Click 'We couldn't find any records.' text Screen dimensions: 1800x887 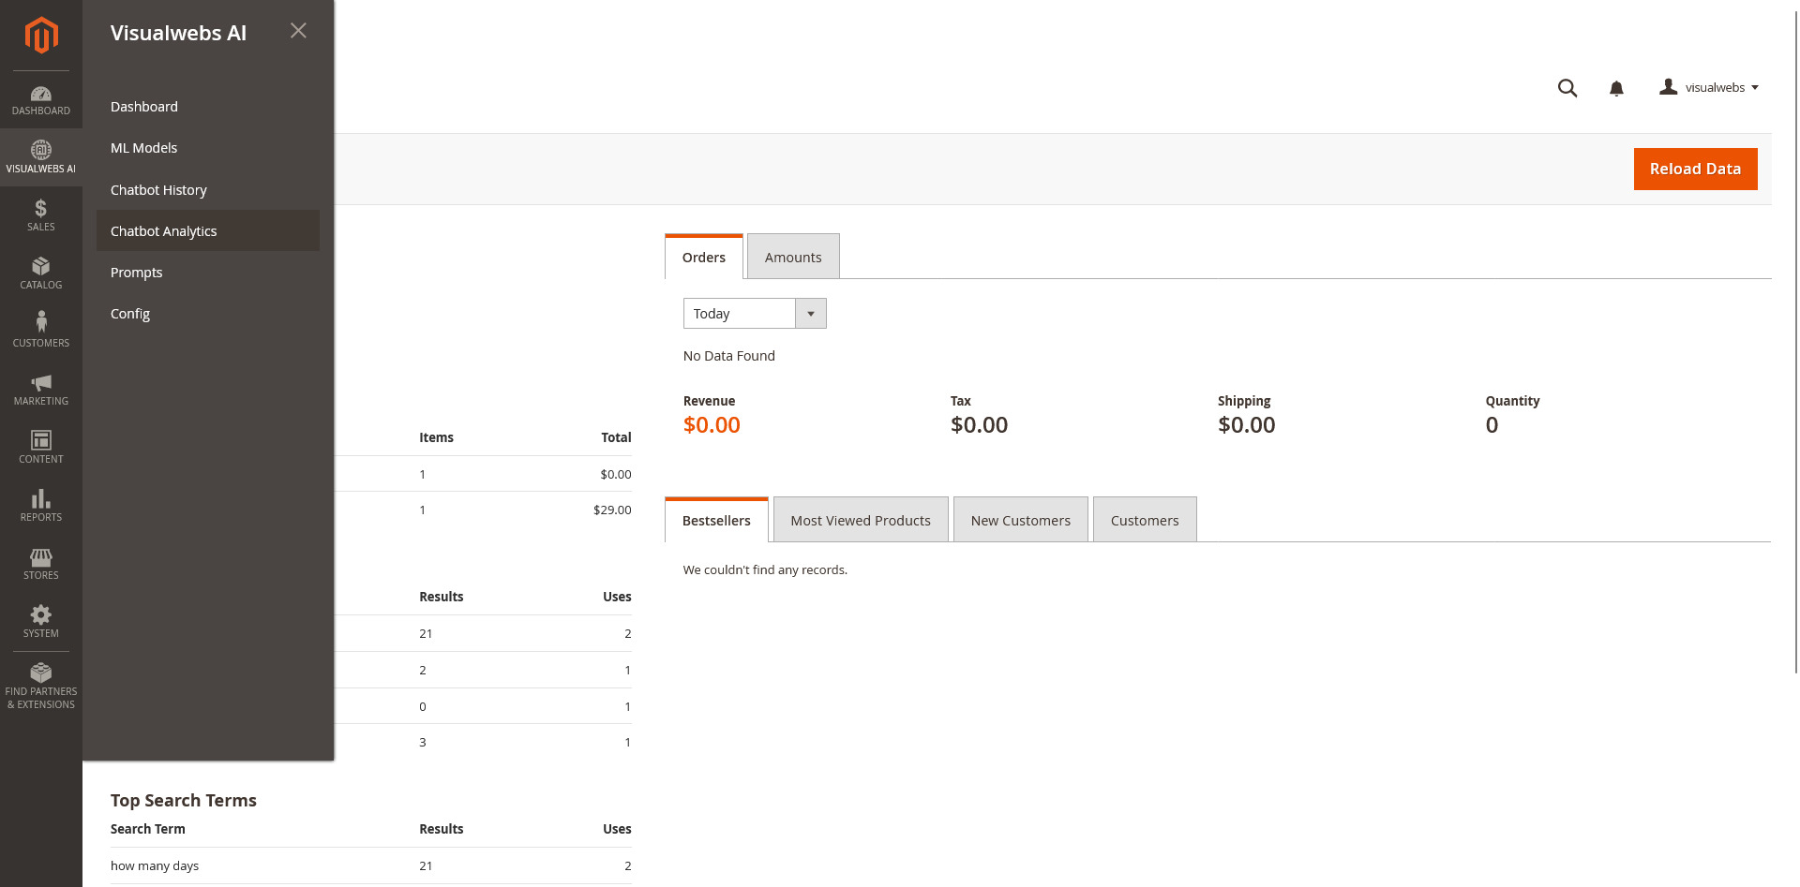pos(765,569)
